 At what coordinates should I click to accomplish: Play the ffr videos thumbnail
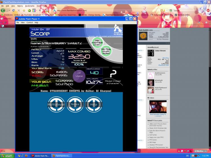click(158, 107)
